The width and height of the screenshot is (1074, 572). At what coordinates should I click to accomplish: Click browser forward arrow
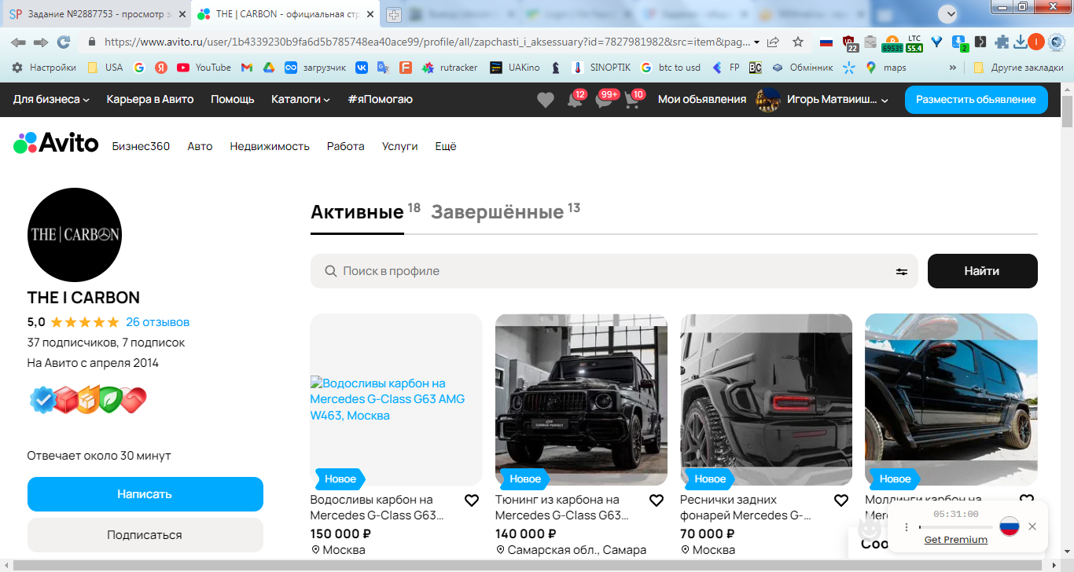pos(41,42)
